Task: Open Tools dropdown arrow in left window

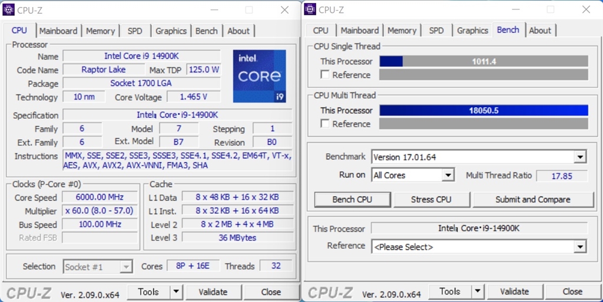Action: [x=176, y=292]
